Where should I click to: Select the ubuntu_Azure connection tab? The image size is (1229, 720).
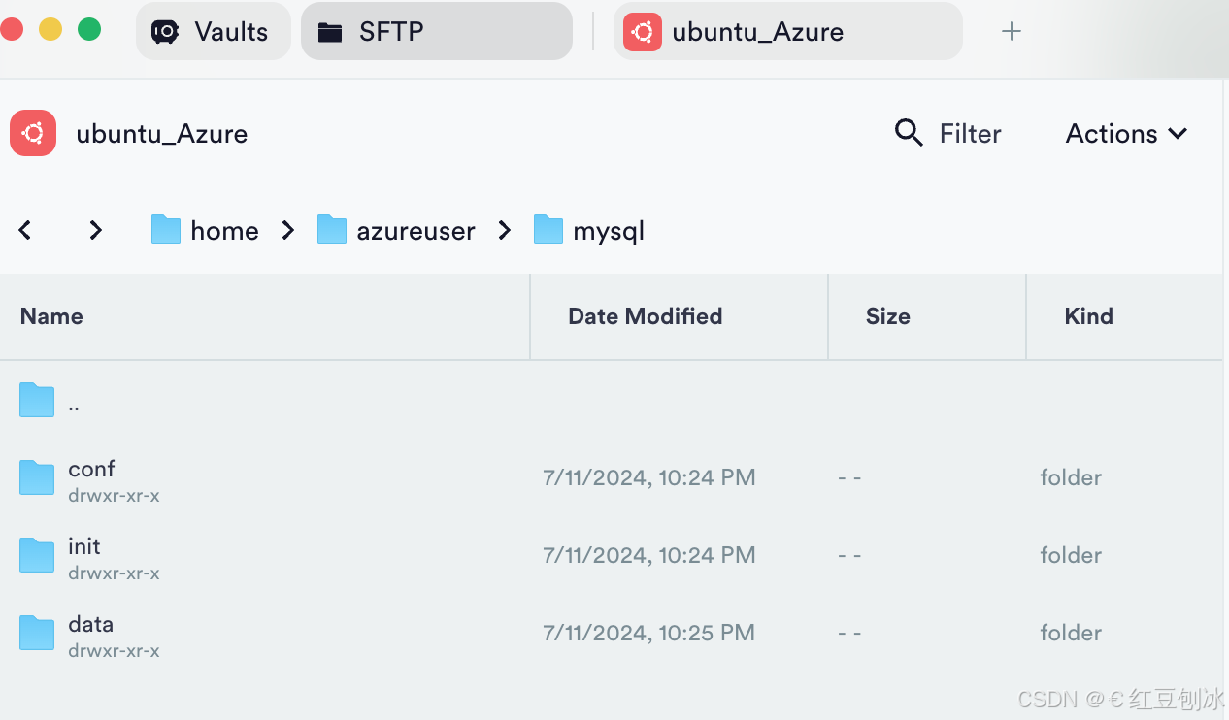pos(787,31)
